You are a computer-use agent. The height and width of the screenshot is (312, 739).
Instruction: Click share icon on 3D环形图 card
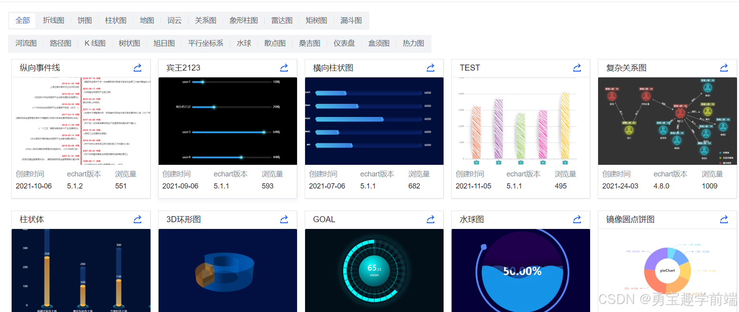(284, 219)
